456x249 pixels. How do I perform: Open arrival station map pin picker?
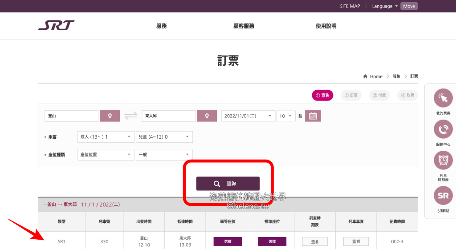[207, 116]
